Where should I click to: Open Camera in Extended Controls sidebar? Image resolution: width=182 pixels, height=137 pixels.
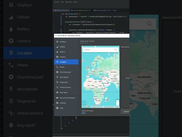tap(66, 57)
